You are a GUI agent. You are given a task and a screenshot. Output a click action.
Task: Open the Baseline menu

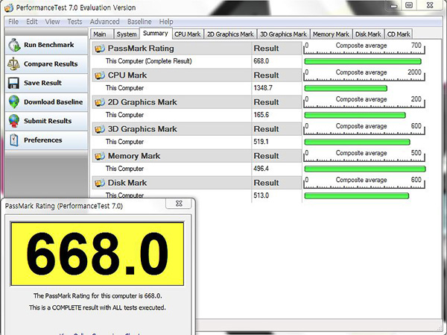point(139,22)
